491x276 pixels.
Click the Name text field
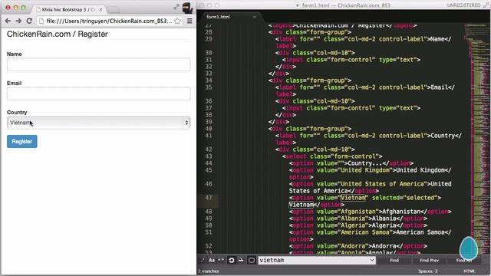[99, 64]
